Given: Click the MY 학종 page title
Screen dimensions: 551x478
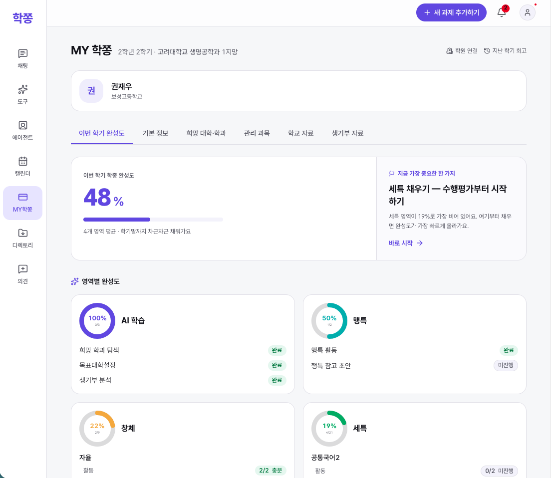Looking at the screenshot, I should pos(91,50).
